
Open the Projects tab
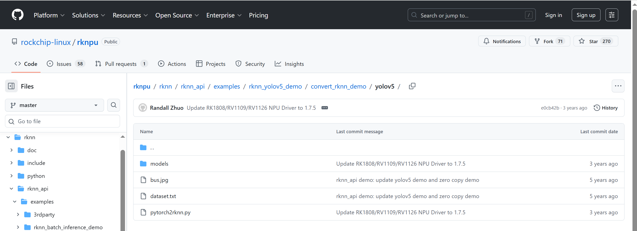[211, 64]
